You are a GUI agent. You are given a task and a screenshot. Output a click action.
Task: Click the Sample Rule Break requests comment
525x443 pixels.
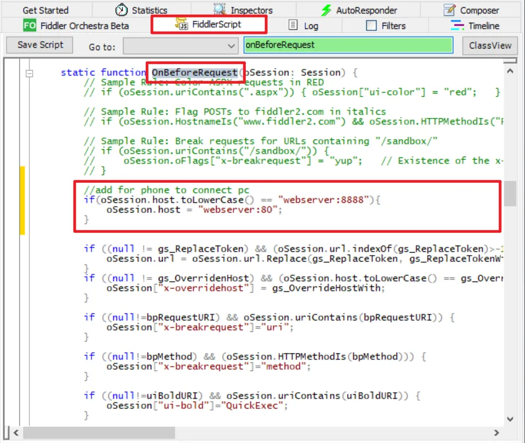(261, 141)
